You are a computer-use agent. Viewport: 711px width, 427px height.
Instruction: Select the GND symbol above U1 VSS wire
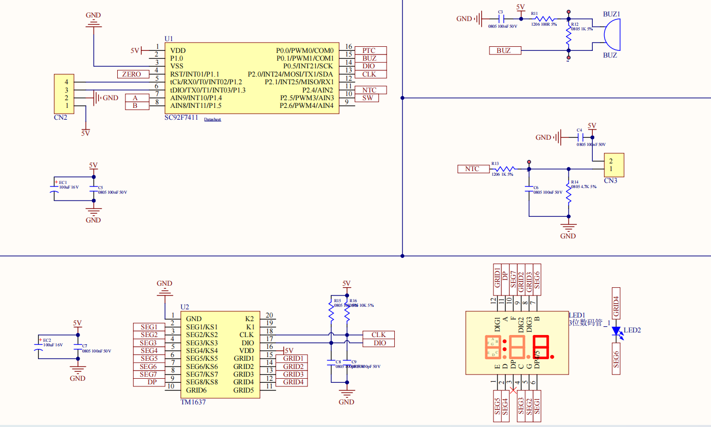point(93,21)
